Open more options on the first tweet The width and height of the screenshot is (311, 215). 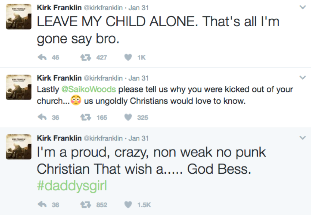point(302,7)
